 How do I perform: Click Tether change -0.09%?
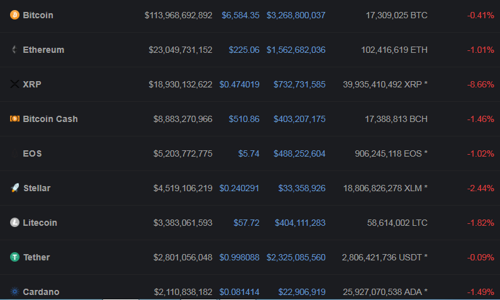pyautogui.click(x=481, y=257)
